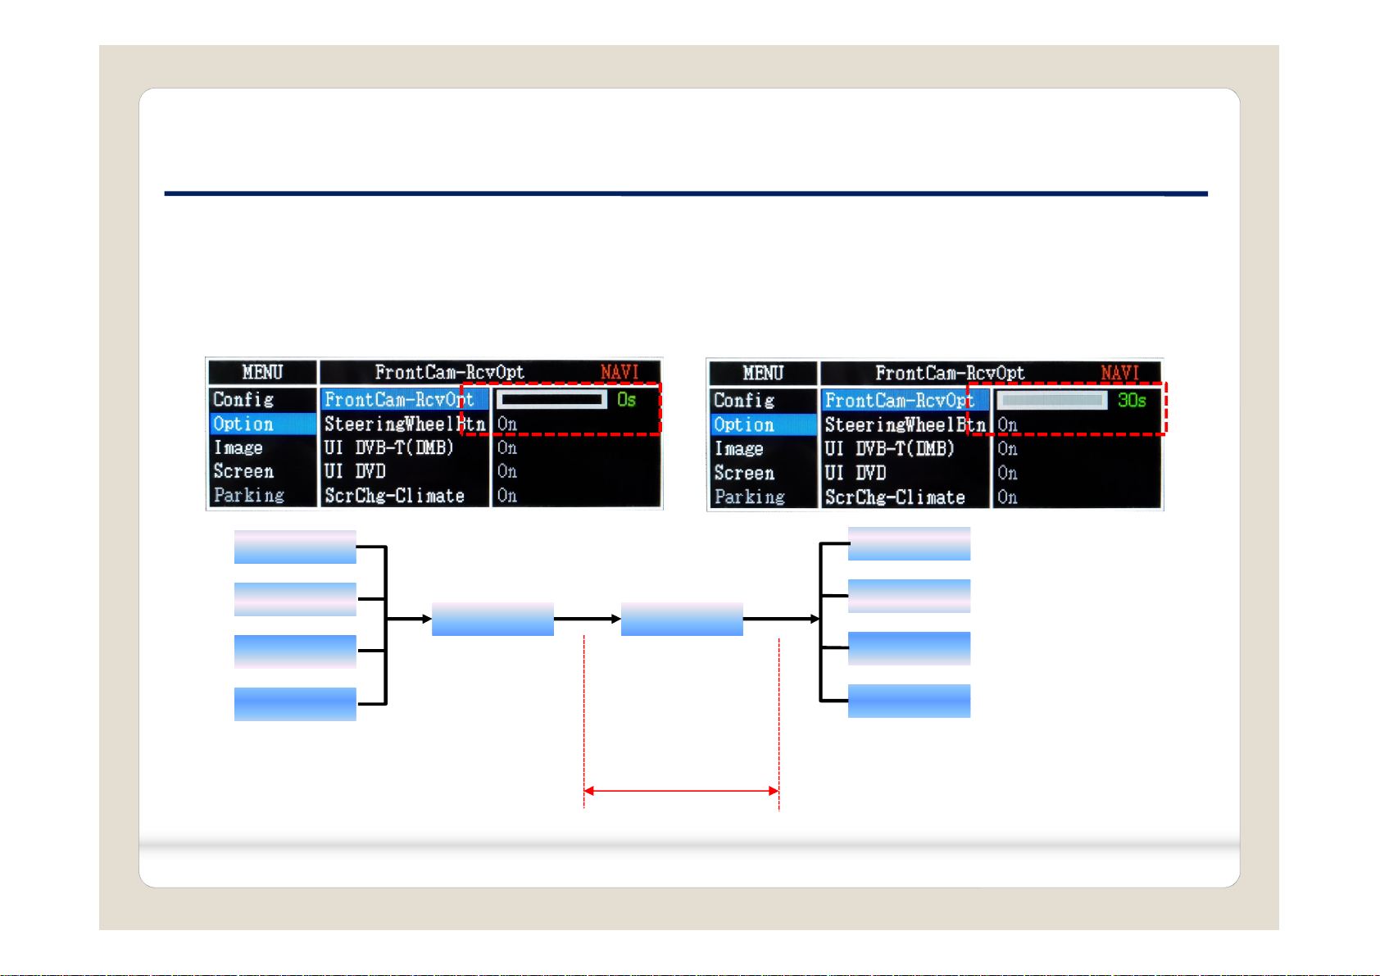Click the MENU header in the 0s menu
This screenshot has height=976, width=1380.
pyautogui.click(x=262, y=373)
